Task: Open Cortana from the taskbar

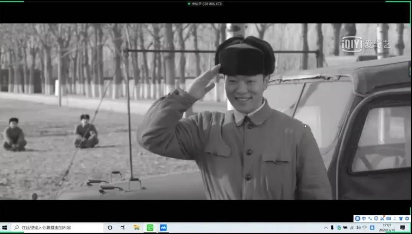Action: [x=110, y=227]
